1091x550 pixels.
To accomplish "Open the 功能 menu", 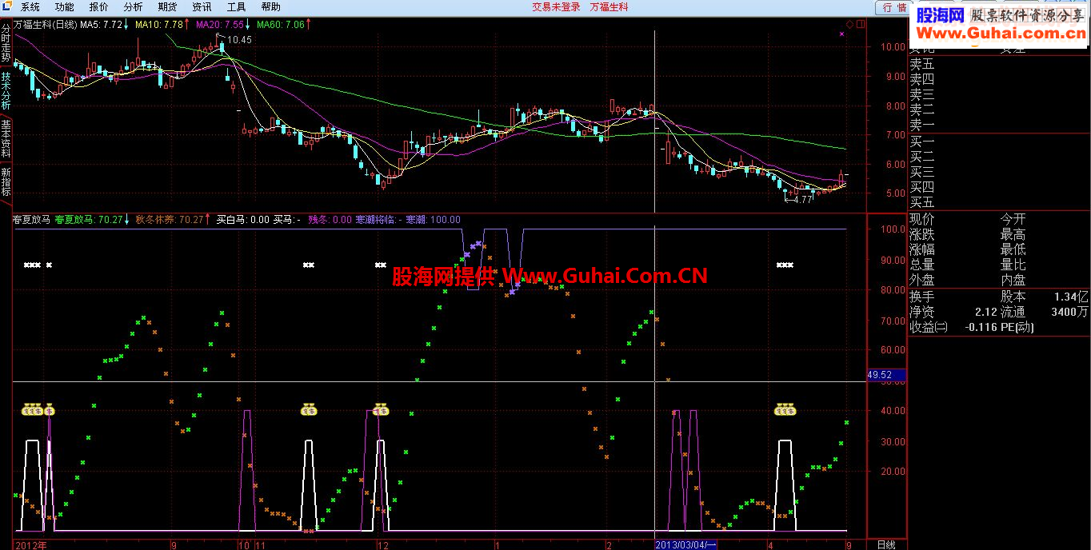I will point(65,6).
